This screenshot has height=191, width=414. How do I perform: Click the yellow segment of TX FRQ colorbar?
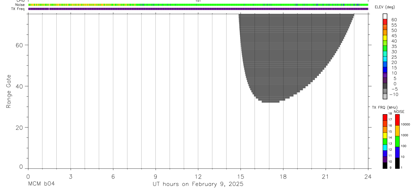coord(385,135)
